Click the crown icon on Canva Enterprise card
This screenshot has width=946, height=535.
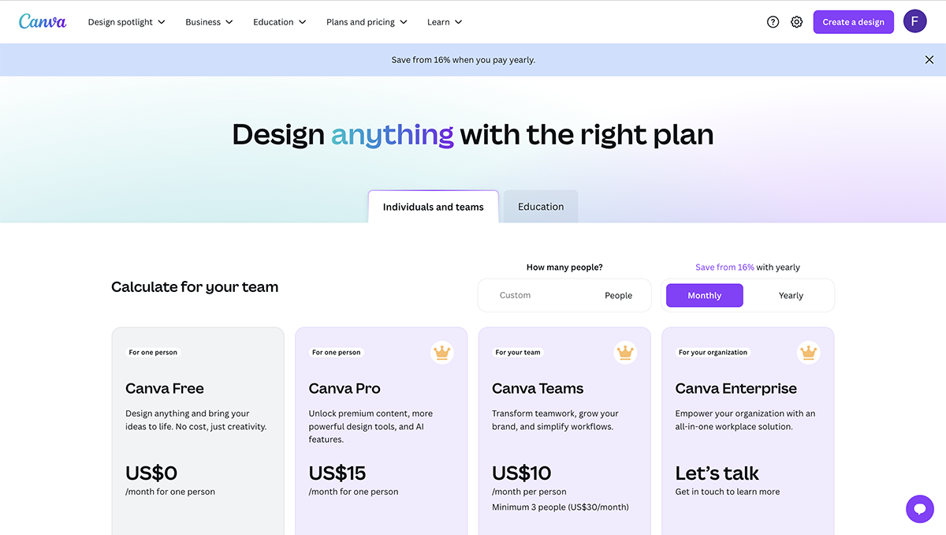[808, 353]
